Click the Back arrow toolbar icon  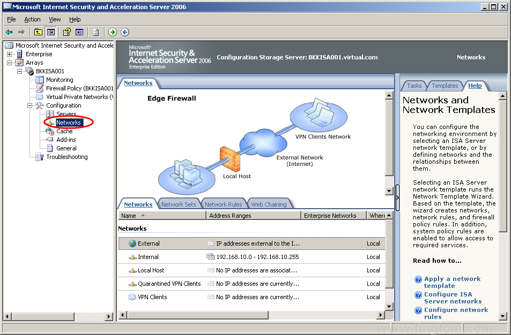pos(9,32)
